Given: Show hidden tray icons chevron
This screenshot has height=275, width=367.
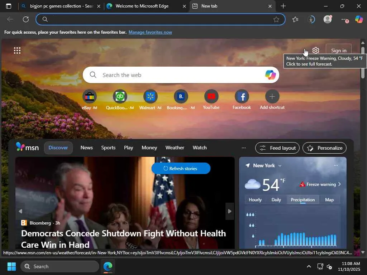Looking at the screenshot, I should click(309, 266).
